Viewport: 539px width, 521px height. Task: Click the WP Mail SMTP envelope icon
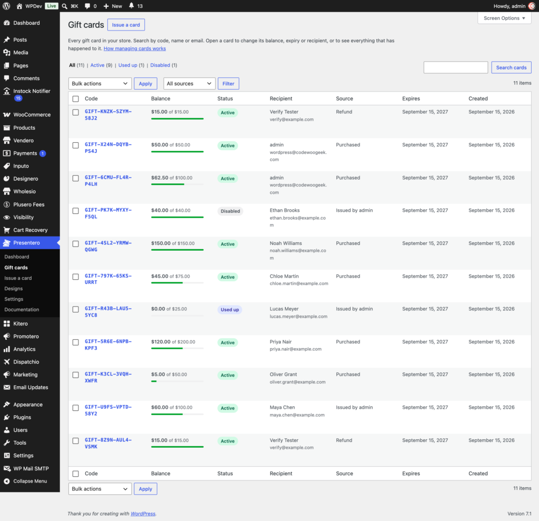pyautogui.click(x=6, y=468)
